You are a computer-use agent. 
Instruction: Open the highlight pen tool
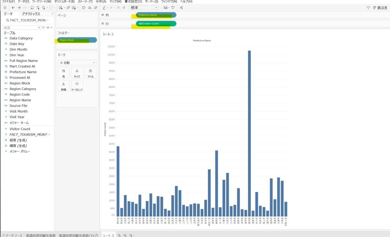coord(104,7)
